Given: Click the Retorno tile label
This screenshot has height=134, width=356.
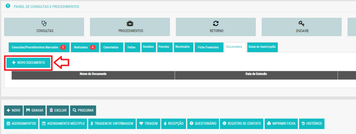Looking at the screenshot, I should point(217,31).
